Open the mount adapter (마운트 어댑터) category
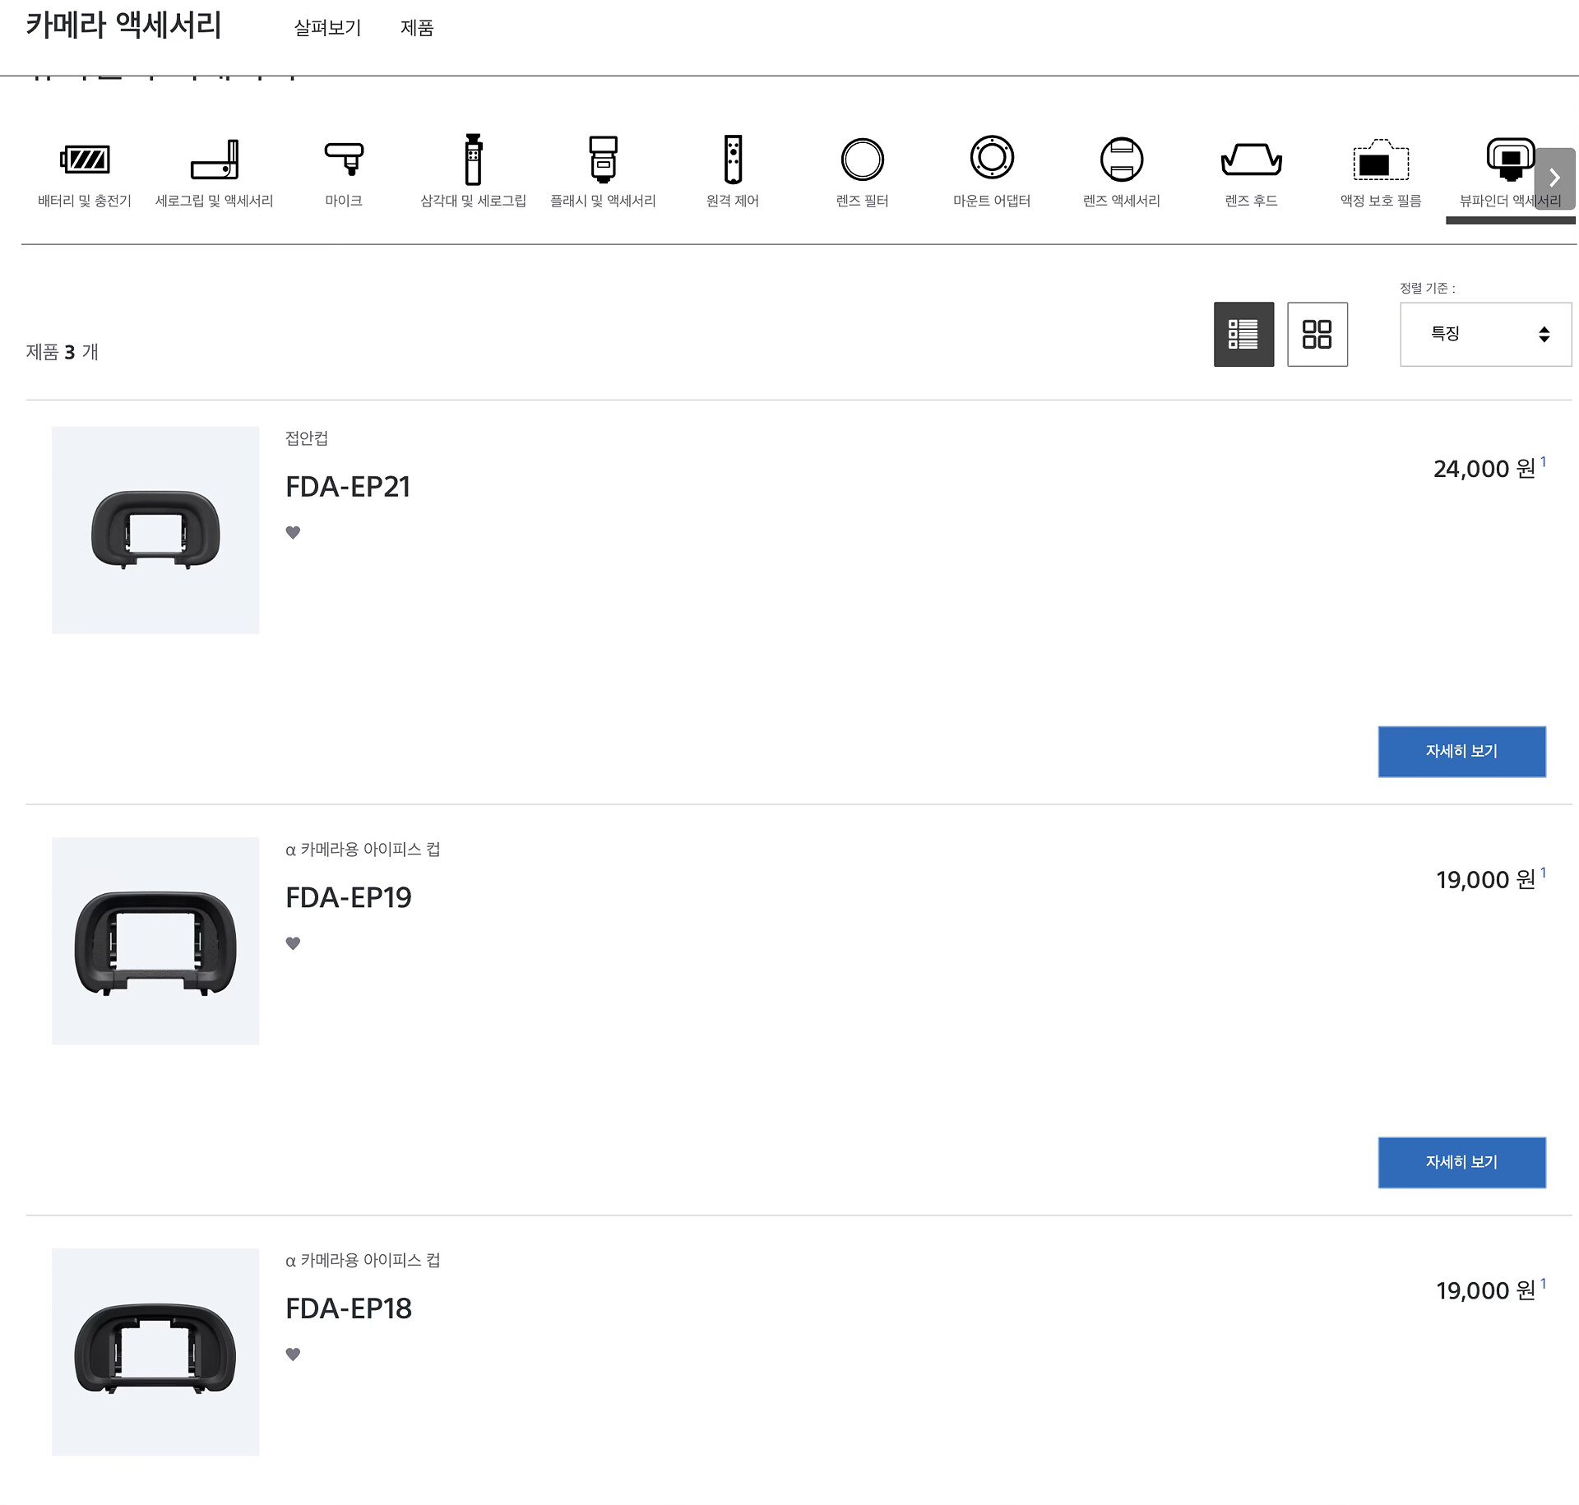The height and width of the screenshot is (1505, 1579). pyautogui.click(x=992, y=160)
